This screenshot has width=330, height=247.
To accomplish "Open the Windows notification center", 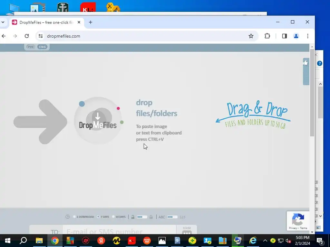I will click(x=320, y=241).
